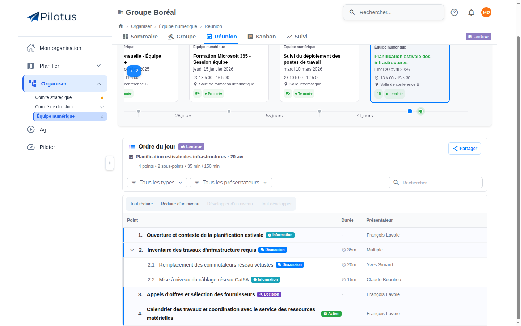The width and height of the screenshot is (521, 326).
Task: Click the Pilotus logo
Action: (x=52, y=17)
